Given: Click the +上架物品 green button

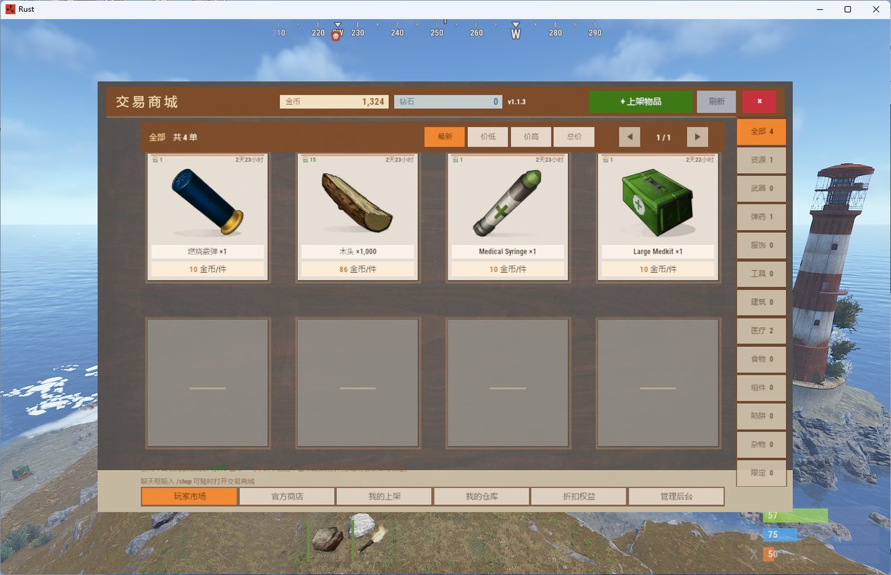Looking at the screenshot, I should point(640,102).
